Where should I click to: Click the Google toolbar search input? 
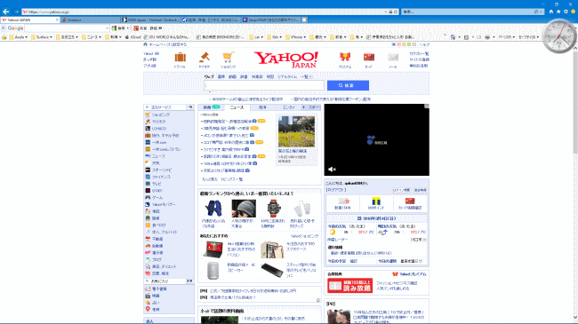65,28
